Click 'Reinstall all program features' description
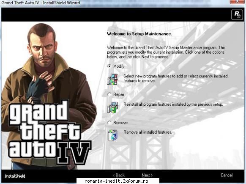The width and height of the screenshot is (246, 184). (x=173, y=104)
